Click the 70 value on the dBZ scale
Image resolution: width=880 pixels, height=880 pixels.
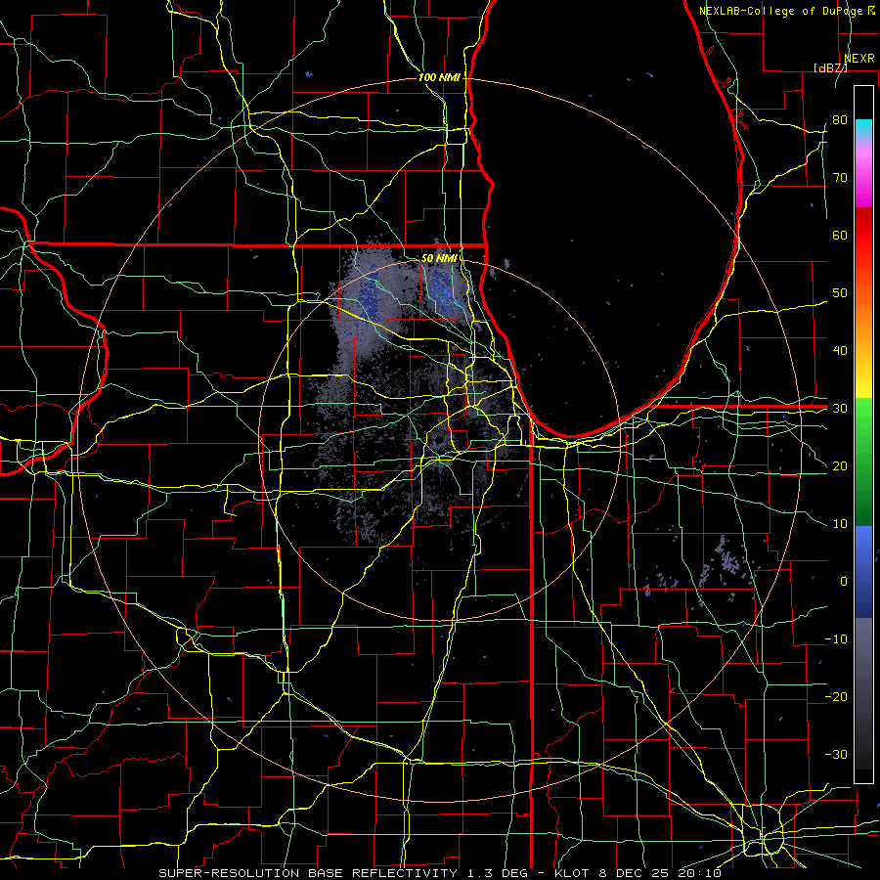[840, 178]
